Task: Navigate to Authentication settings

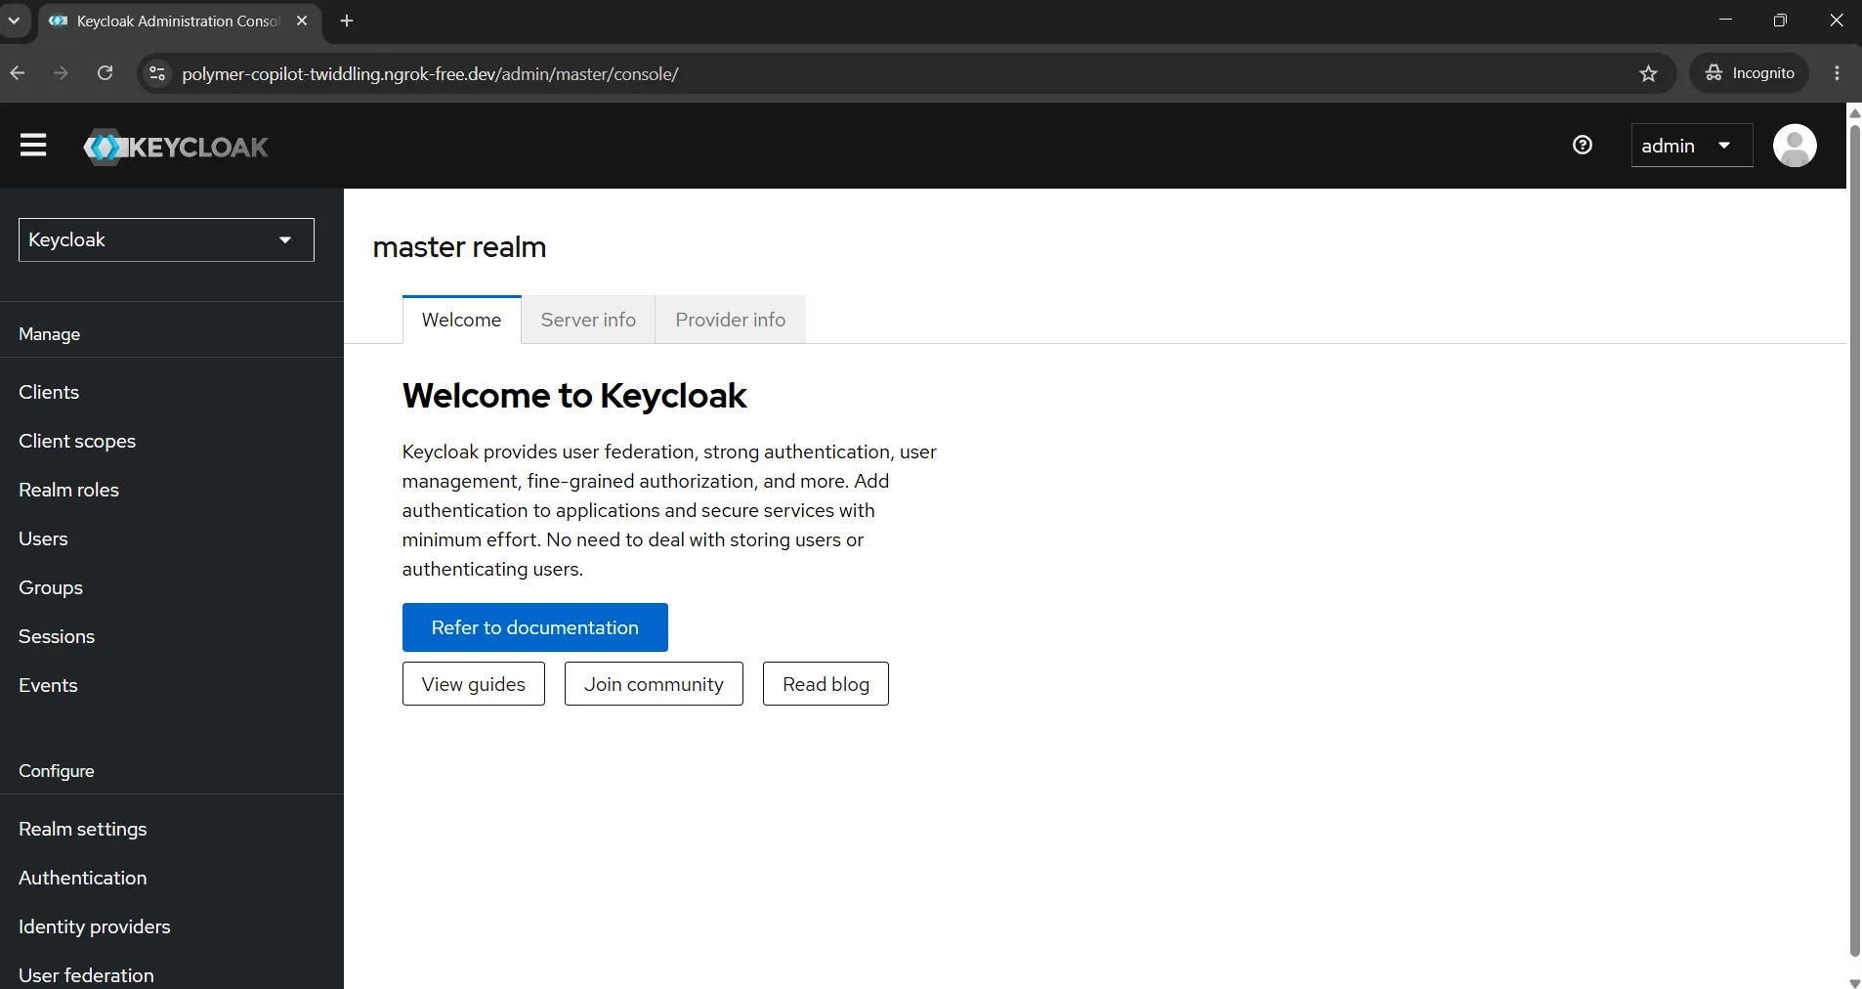Action: [x=83, y=878]
